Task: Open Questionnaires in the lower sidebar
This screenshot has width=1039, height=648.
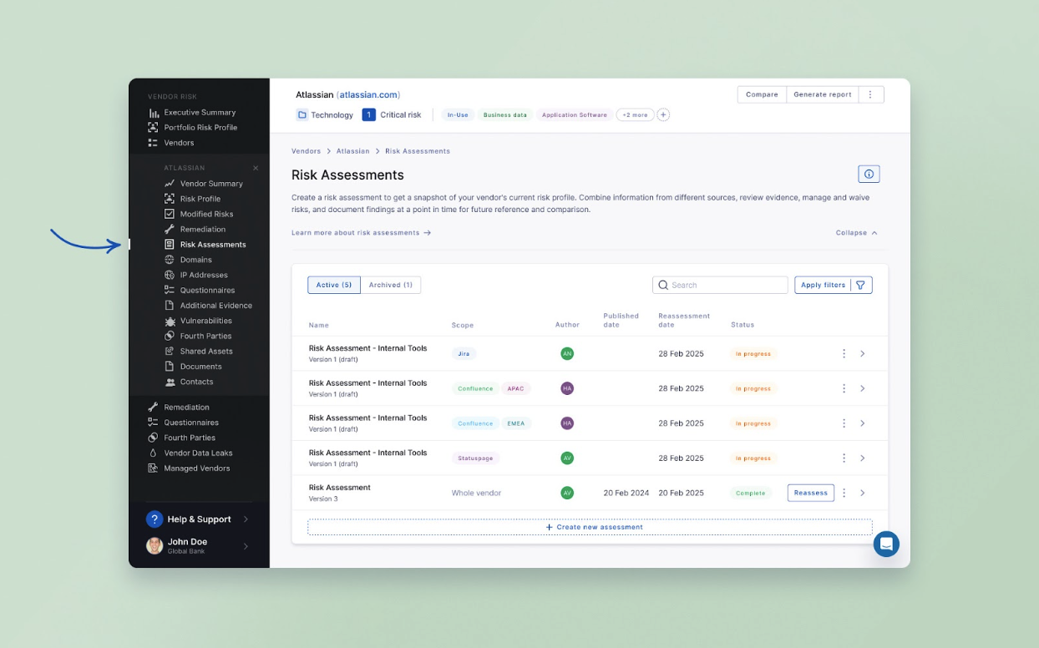Action: [191, 423]
